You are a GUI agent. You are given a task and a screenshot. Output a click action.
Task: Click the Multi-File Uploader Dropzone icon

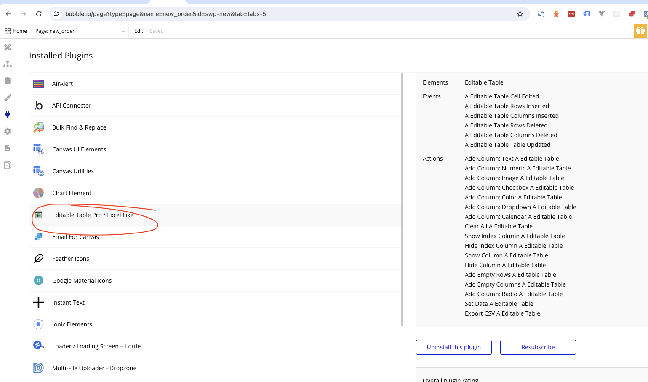pos(38,368)
